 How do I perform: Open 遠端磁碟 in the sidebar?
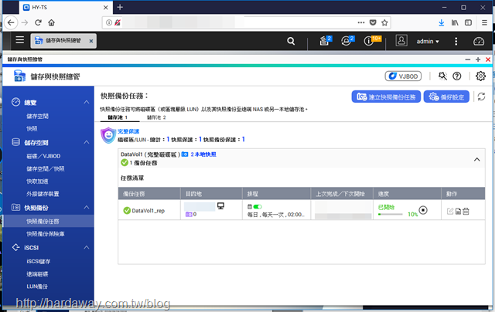[x=37, y=274]
